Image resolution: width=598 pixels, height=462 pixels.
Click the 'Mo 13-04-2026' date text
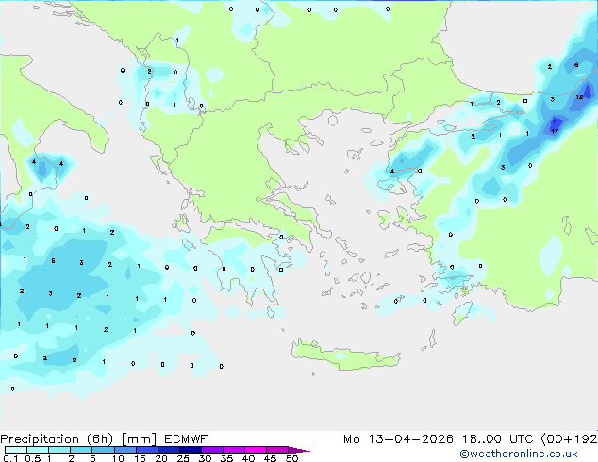pos(398,439)
